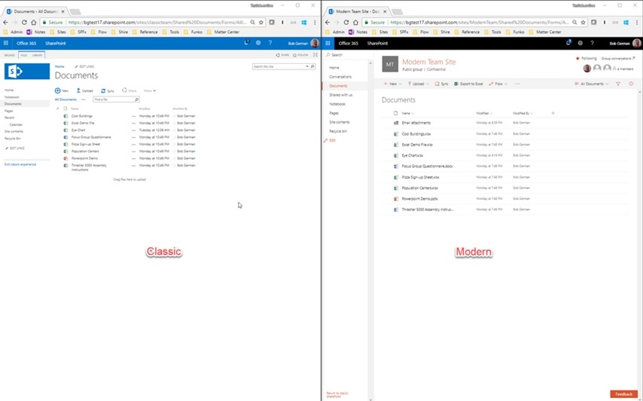
Task: Open Upload dropdown in Modern toolbar
Action: click(419, 84)
